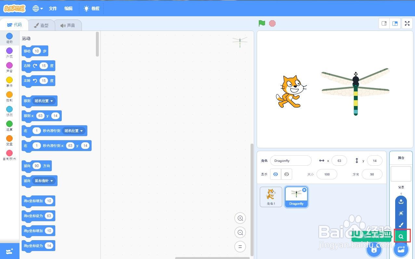415x259 pixels.
Task: Click the 移动 10 步 block
Action: click(35, 51)
